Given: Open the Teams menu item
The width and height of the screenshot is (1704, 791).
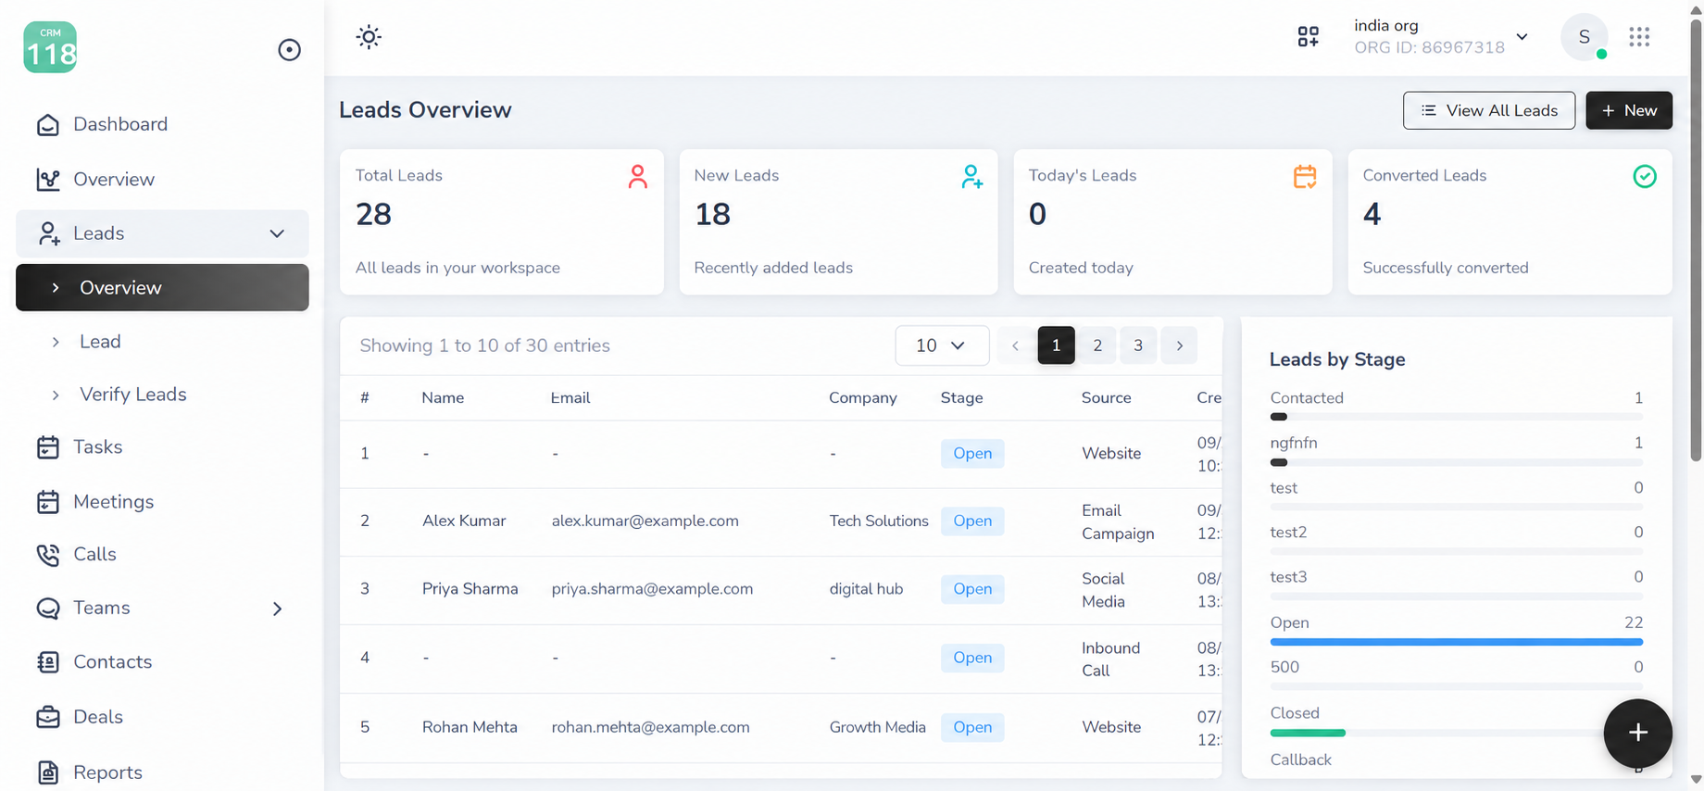Looking at the screenshot, I should coord(102,608).
